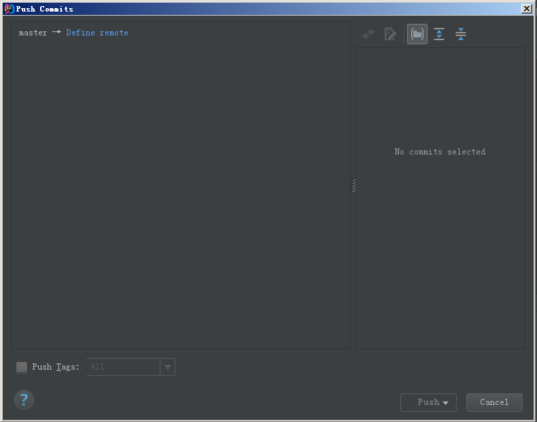
Task: Click the Expand all icon
Action: coord(439,34)
